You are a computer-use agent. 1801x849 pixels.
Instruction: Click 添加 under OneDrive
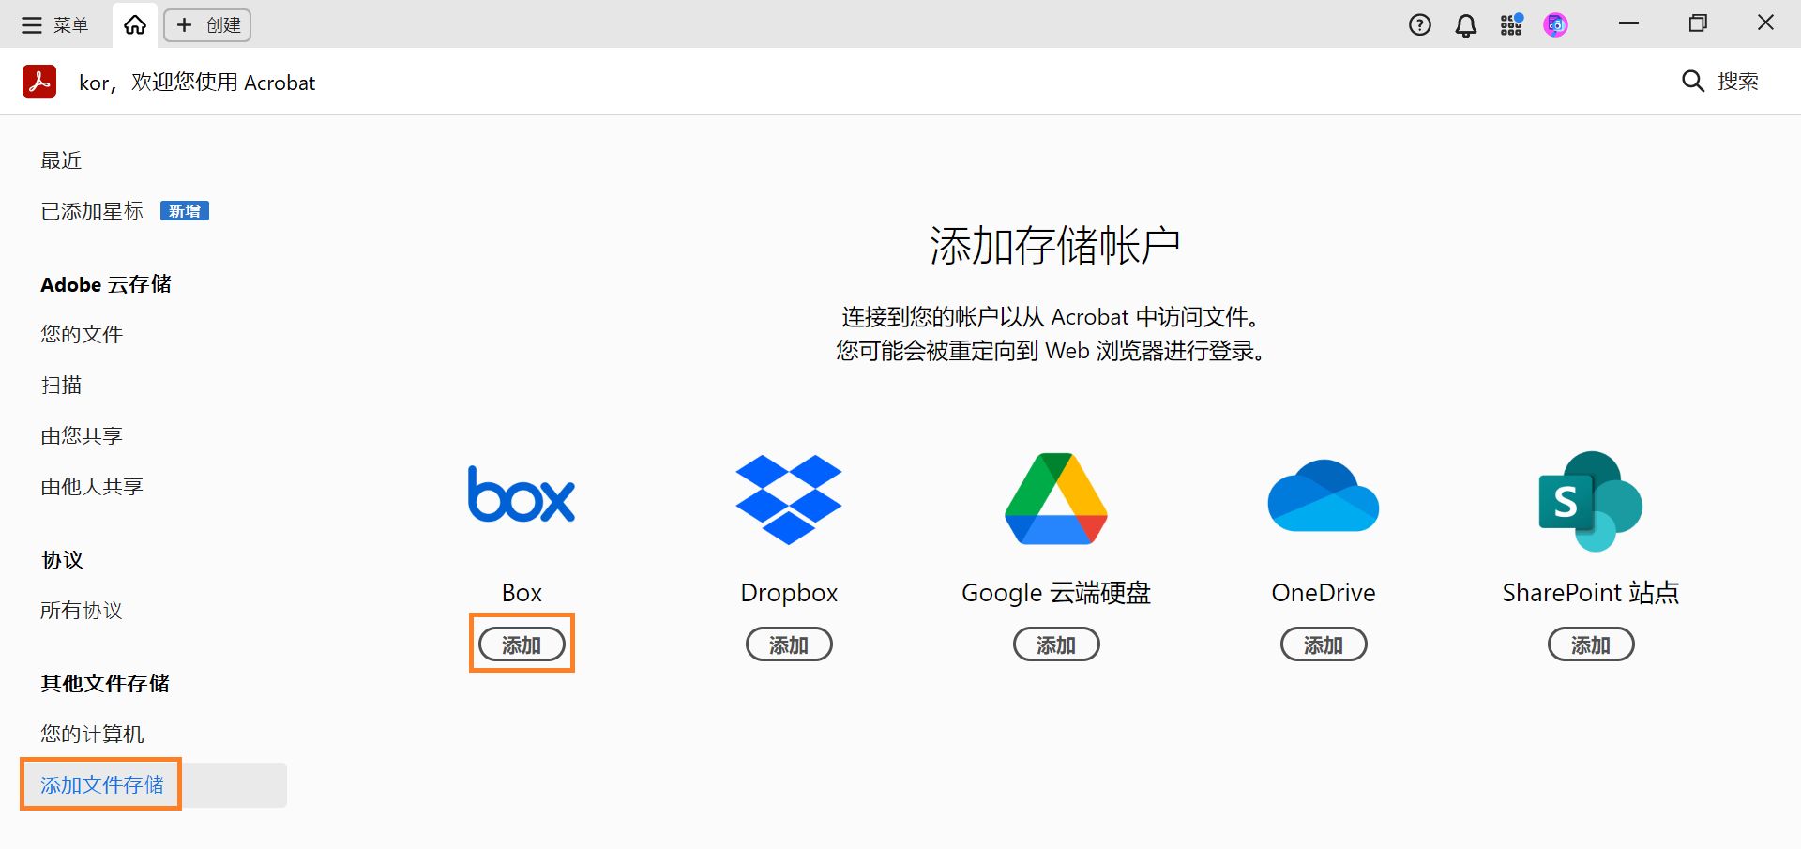coord(1323,644)
